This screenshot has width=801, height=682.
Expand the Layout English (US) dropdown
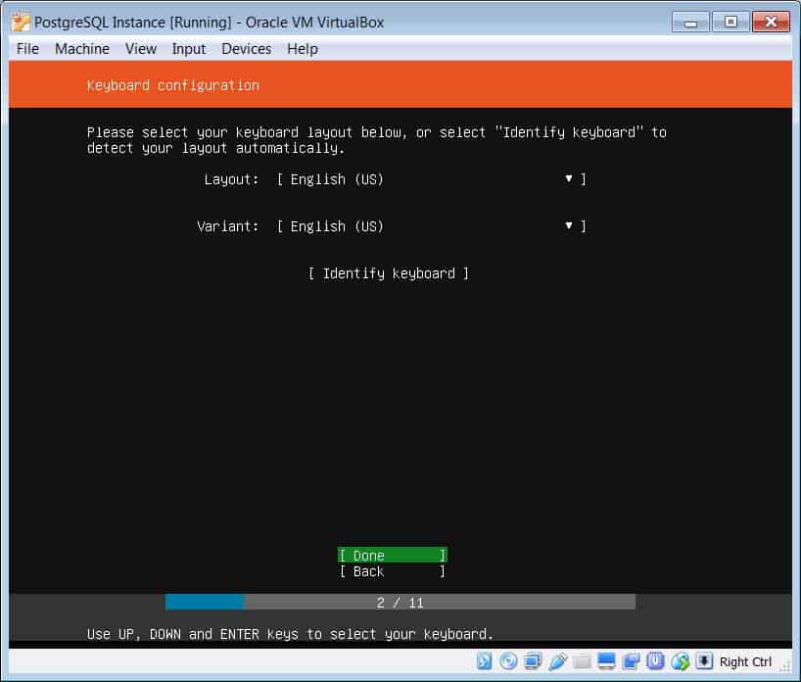click(x=431, y=179)
